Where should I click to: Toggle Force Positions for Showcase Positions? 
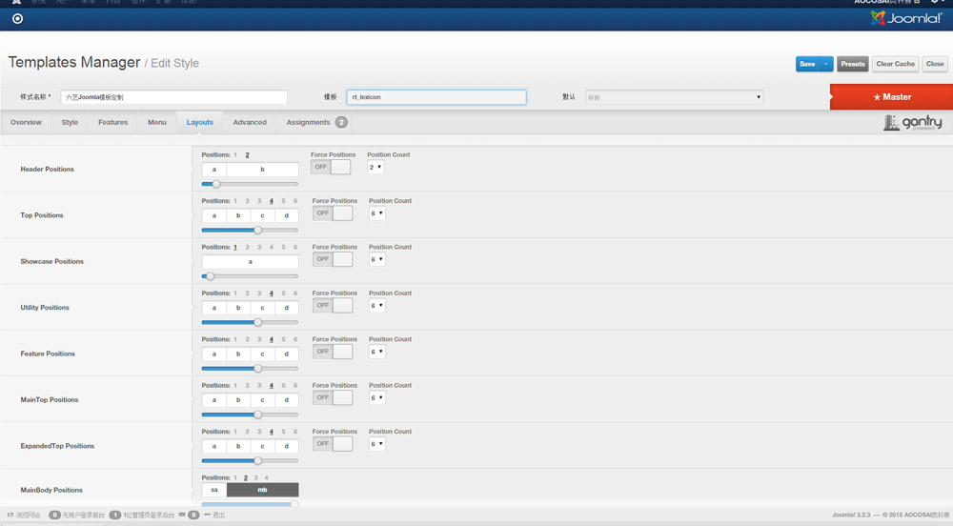coord(333,259)
